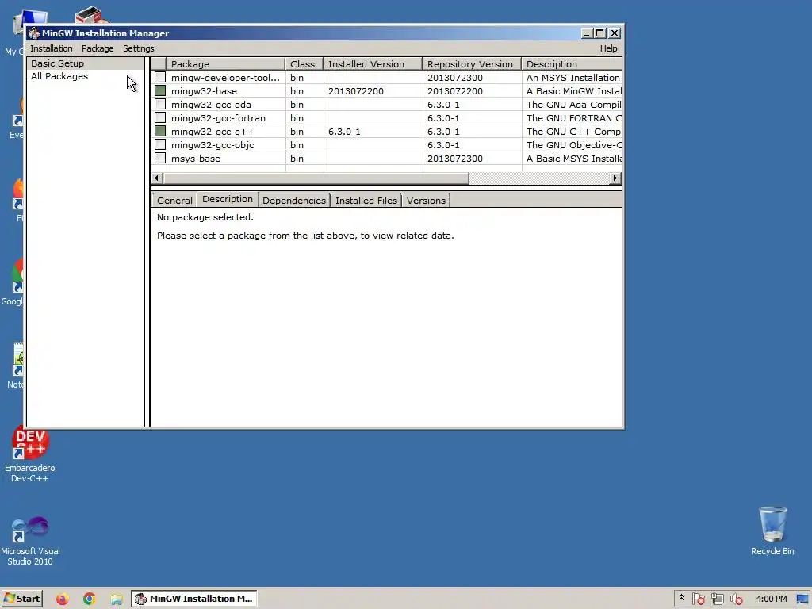
Task: Maximize the MinGW Installation Manager window
Action: coord(599,33)
